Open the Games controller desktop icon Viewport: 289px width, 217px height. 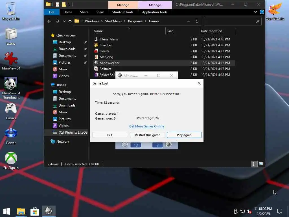[11, 111]
